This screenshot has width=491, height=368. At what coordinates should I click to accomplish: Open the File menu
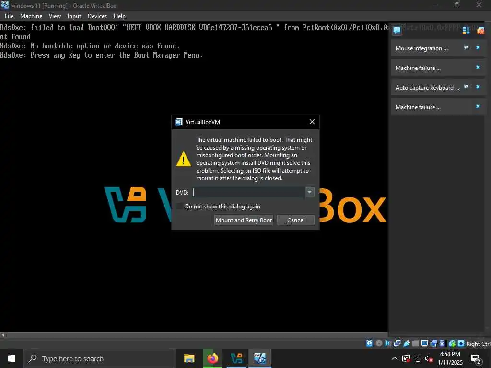[x=9, y=16]
